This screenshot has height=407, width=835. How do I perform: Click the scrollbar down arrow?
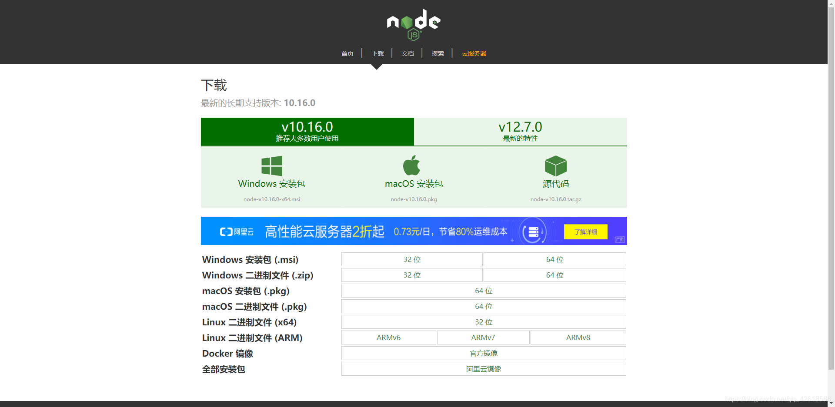[831, 403]
